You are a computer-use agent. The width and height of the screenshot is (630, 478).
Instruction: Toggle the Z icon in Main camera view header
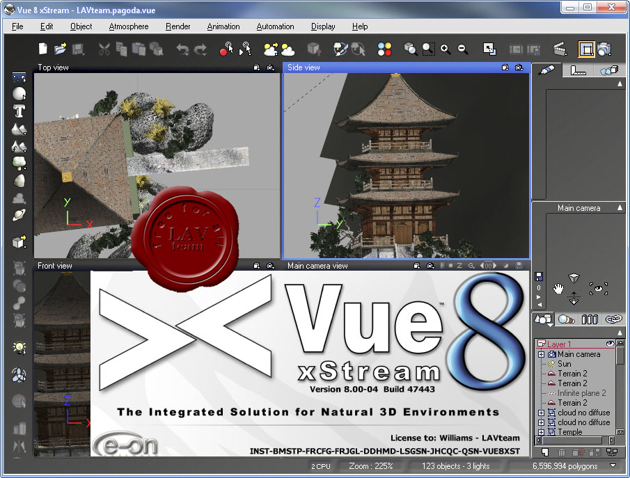[x=459, y=266]
